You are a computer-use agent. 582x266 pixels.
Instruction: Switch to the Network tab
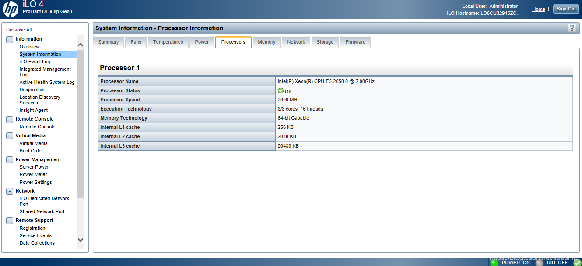click(296, 42)
